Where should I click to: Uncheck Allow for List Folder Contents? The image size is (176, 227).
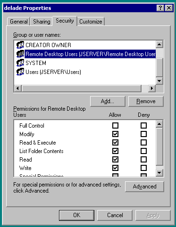(115, 151)
